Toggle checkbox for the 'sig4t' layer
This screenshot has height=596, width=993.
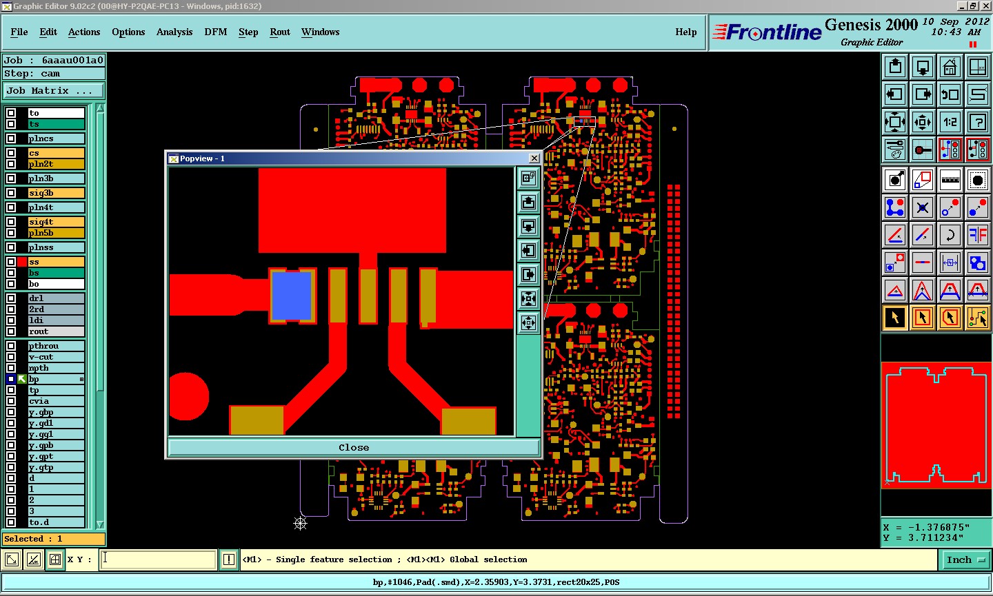11,222
